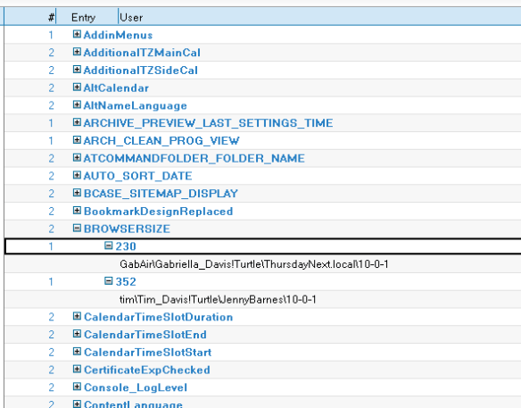Select ARCHIVE_PREVIEW_LAST_SETTINGS_TIME text

coord(208,123)
